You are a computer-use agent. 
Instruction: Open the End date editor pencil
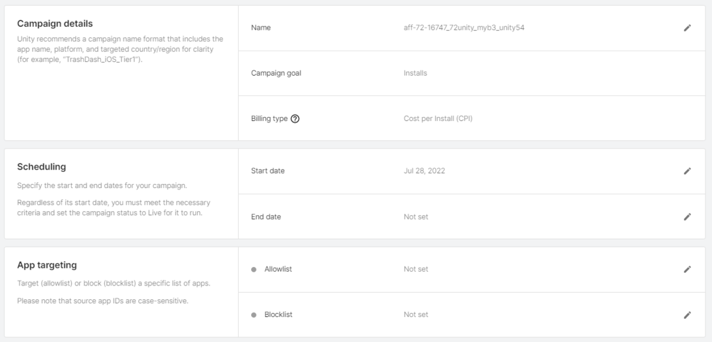point(687,216)
